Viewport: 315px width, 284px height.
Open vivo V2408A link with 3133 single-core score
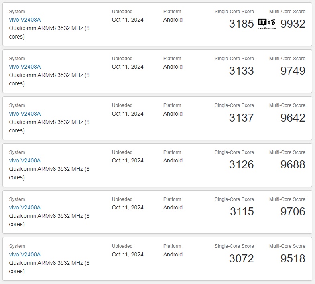click(x=25, y=67)
